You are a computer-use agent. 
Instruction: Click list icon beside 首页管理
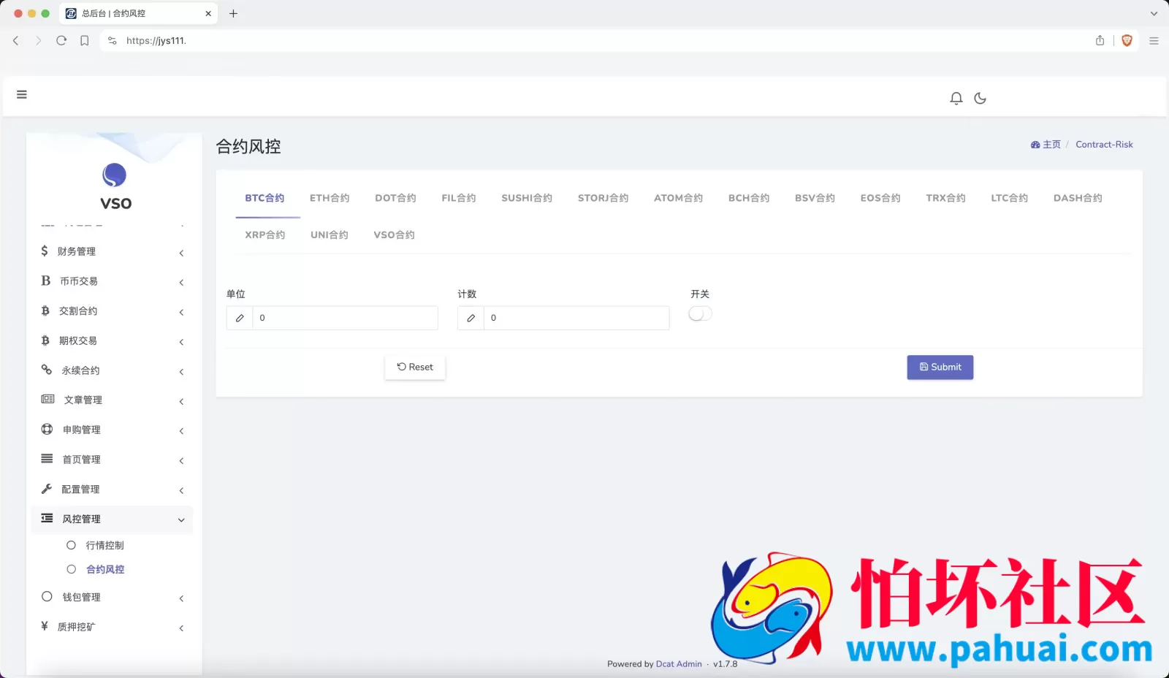point(47,459)
